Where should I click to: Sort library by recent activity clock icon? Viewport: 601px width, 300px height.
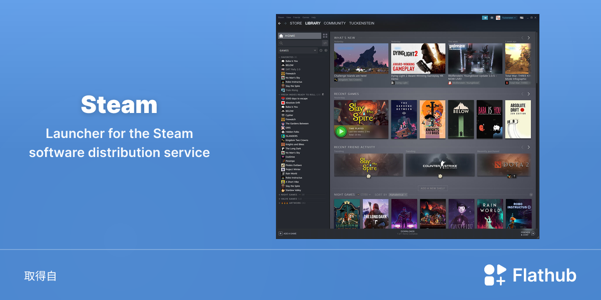tap(321, 50)
